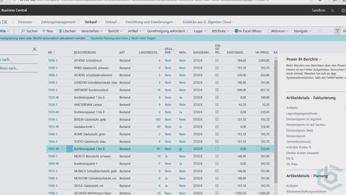Expand the Power BI-Berichte chevron

click(x=320, y=59)
